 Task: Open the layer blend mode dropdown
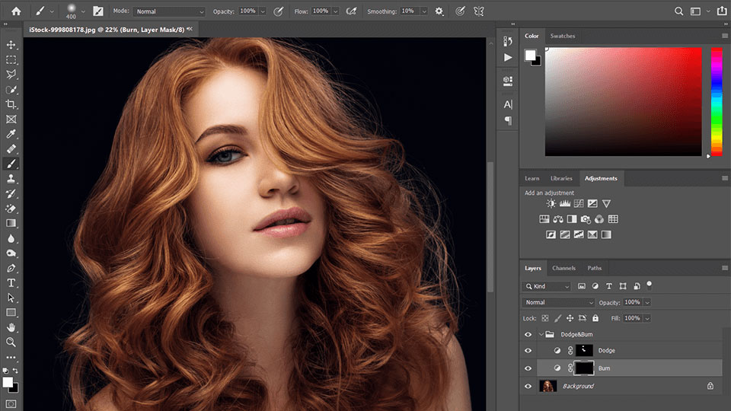[x=559, y=302]
